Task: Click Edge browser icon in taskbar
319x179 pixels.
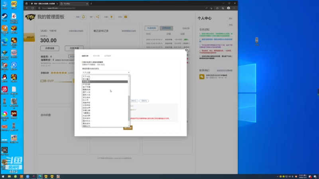Action: (x=40, y=177)
